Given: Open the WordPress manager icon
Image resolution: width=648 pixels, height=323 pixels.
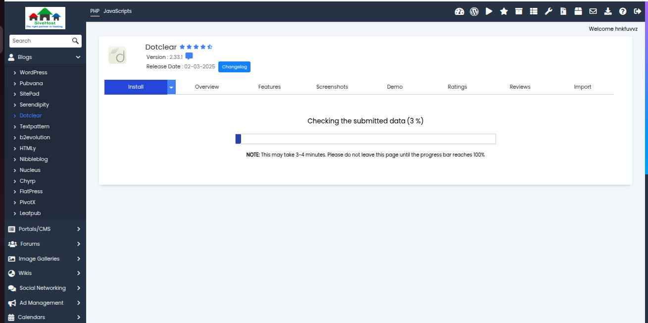Looking at the screenshot, I should pyautogui.click(x=474, y=11).
